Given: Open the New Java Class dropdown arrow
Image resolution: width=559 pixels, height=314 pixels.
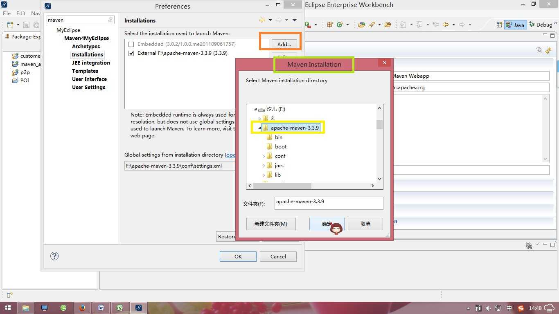Looking at the screenshot, I should coord(347,25).
